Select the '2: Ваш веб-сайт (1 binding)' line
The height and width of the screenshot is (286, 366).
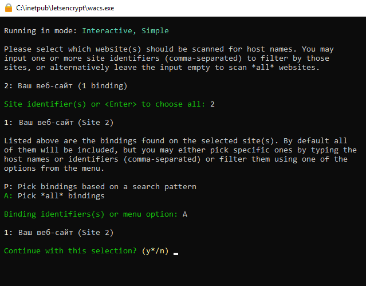(66, 86)
